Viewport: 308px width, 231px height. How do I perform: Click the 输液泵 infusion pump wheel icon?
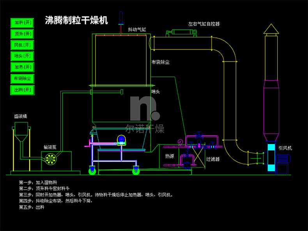point(50,158)
